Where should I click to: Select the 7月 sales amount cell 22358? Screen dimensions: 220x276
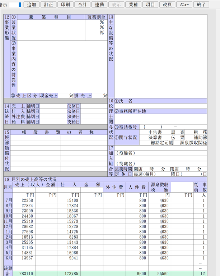24,200
